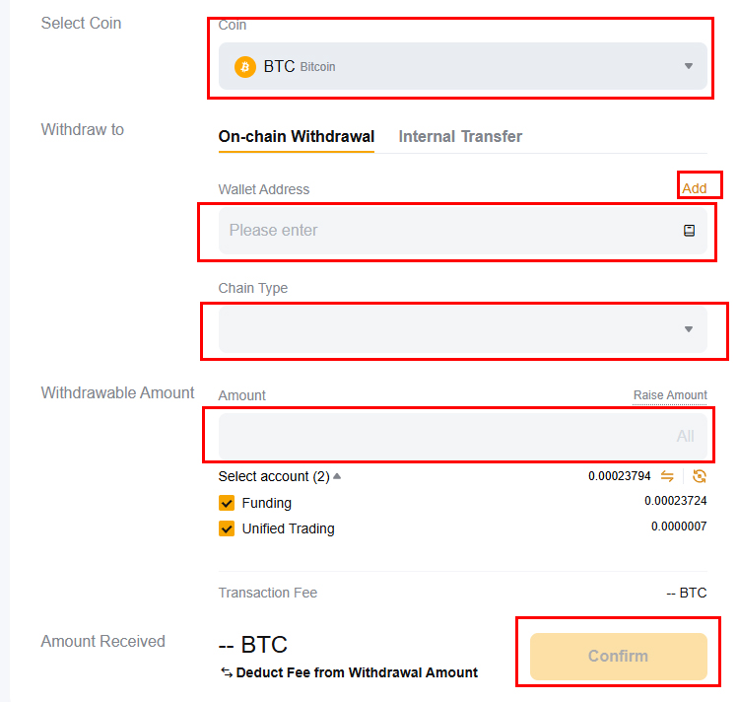The width and height of the screenshot is (738, 702).
Task: Click the Bitcoin logo icon
Action: click(244, 67)
